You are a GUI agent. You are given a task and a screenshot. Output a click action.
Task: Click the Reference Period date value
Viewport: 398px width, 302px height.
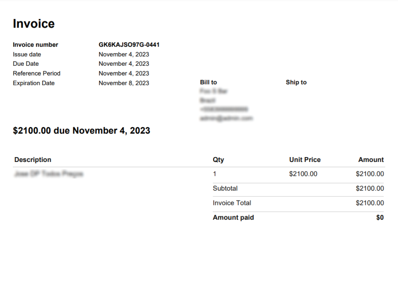[124, 73]
